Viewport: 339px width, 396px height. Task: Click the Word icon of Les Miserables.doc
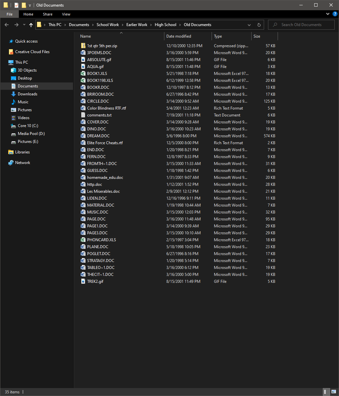pos(83,191)
